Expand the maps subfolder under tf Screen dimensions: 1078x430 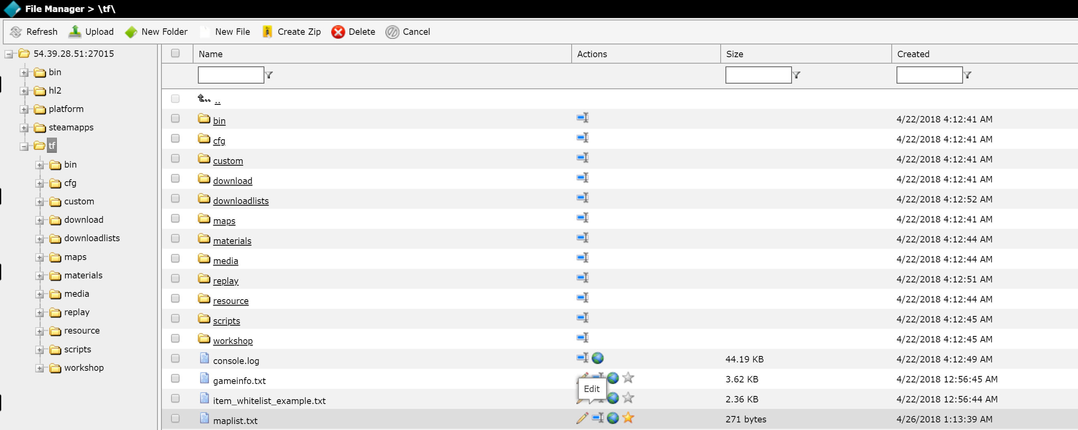coord(40,258)
